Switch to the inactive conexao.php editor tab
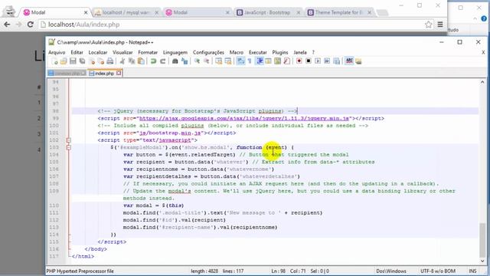 [x=67, y=74]
